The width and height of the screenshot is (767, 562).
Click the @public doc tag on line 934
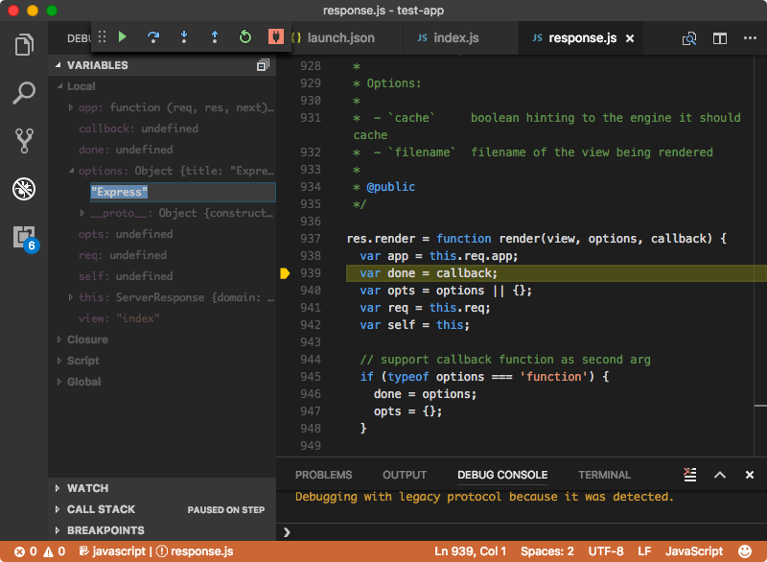(391, 187)
